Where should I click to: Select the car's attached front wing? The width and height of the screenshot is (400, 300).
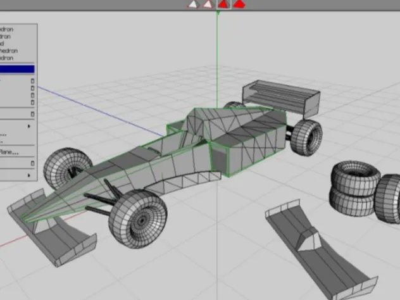pyautogui.click(x=52, y=228)
